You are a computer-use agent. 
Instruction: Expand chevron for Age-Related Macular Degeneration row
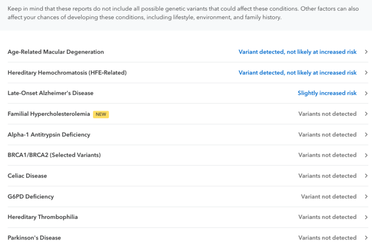366,52
